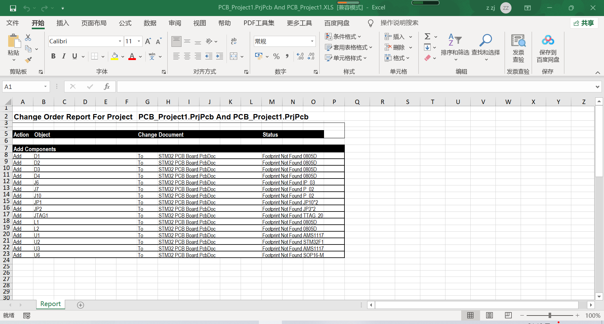Screen dimensions: 604x324
Task: Click the Merge and Center icon
Action: click(x=234, y=56)
